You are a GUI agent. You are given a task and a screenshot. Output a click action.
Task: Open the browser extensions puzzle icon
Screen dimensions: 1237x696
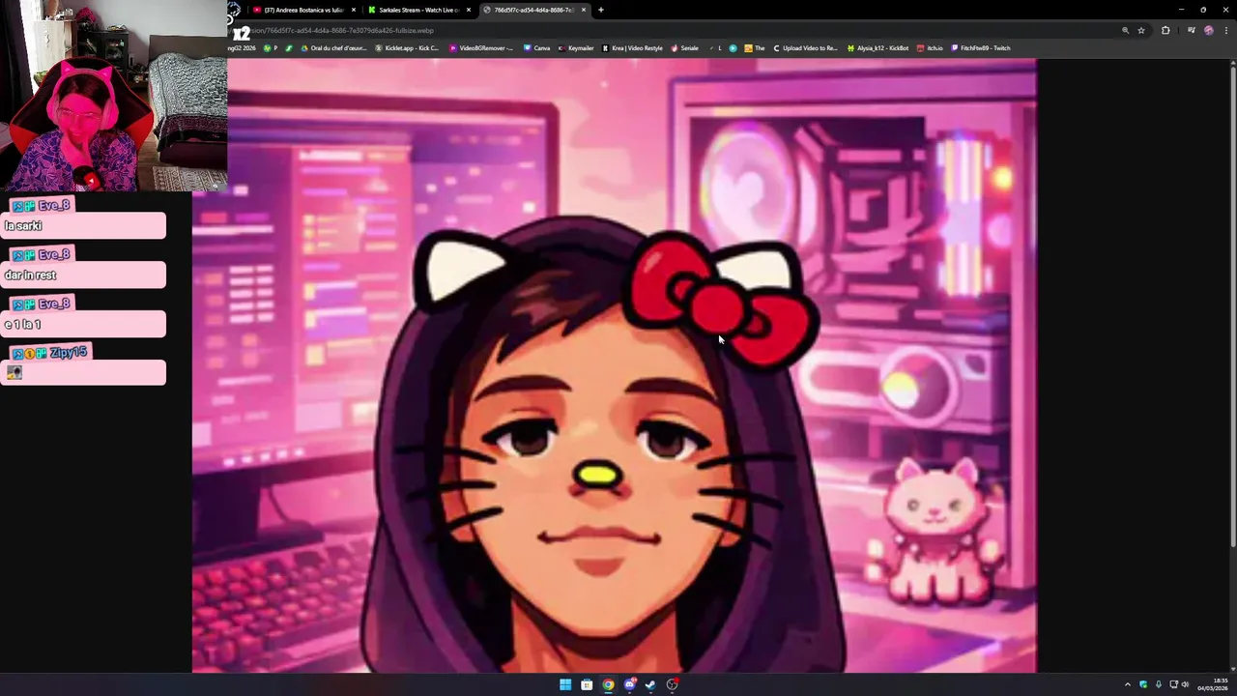1165,30
